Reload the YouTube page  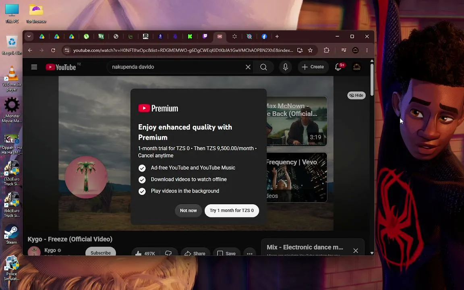pyautogui.click(x=53, y=50)
